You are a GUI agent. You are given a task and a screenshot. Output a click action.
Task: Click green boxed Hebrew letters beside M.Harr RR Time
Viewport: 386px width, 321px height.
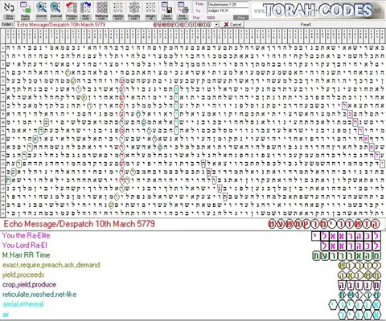tap(347, 256)
